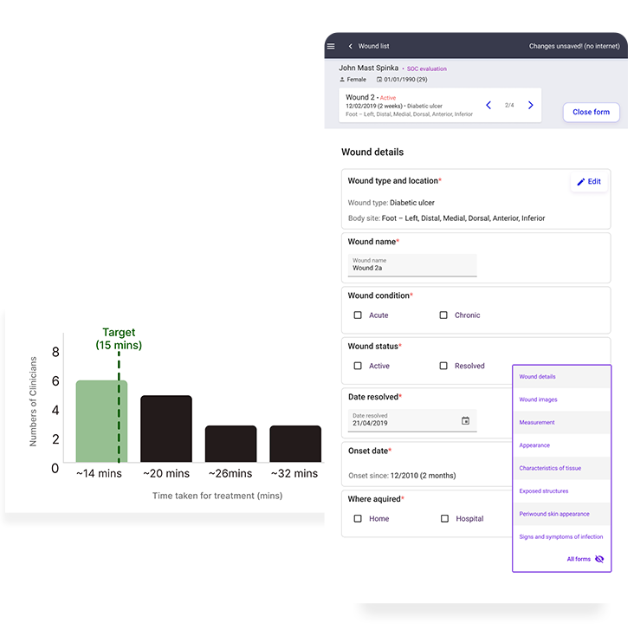Select Characteristics of tissue menu item
This screenshot has height=643, width=634.
tap(561, 468)
